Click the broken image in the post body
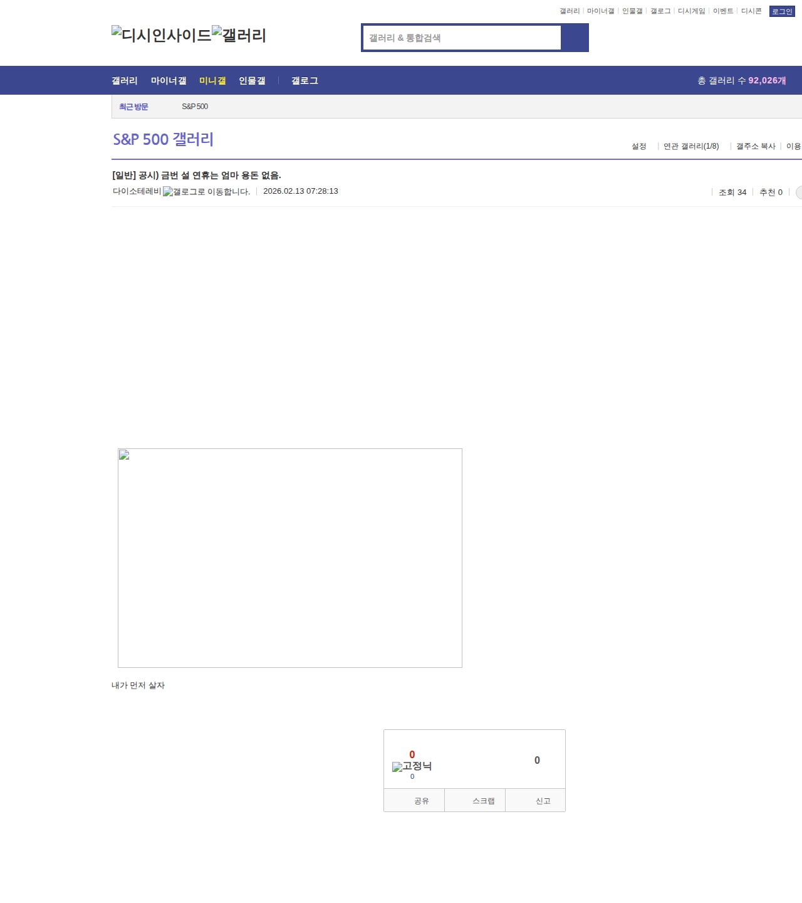Screen dimensions: 802x903 point(289,557)
